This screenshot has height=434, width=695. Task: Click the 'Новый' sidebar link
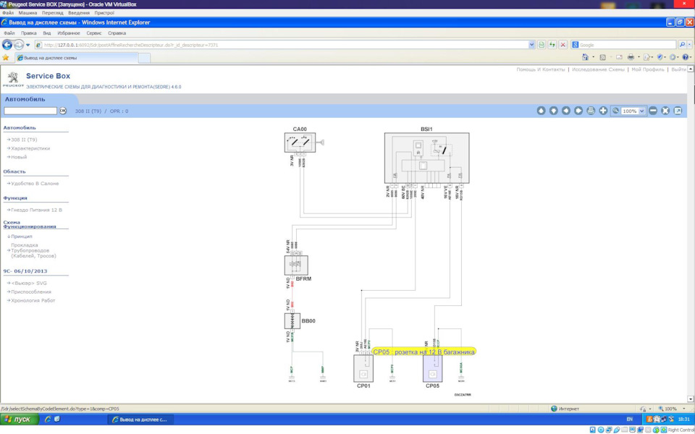click(x=19, y=157)
